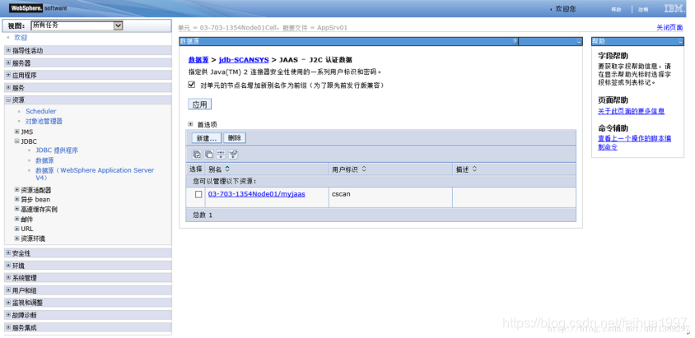695x338 pixels.
Task: Expand 异步 bean tree node
Action: (17, 200)
